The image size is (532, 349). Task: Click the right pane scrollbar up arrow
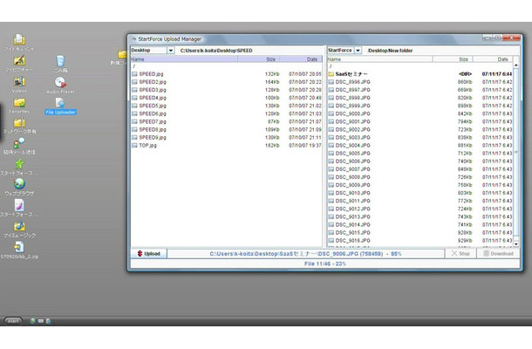tap(516, 65)
